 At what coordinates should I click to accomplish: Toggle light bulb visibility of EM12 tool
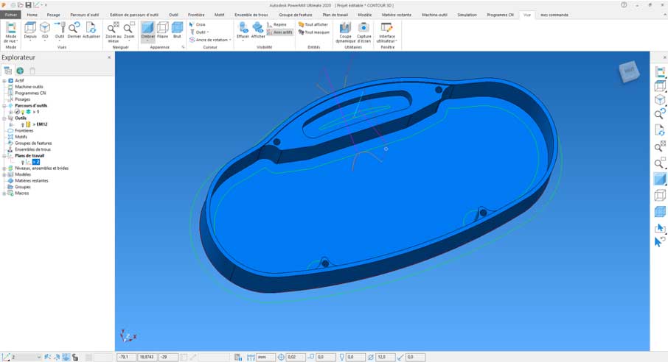point(23,124)
